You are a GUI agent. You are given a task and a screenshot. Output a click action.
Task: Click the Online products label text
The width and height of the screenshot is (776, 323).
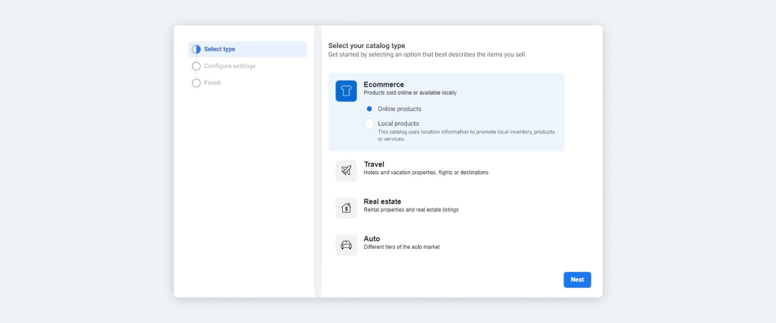tap(399, 109)
